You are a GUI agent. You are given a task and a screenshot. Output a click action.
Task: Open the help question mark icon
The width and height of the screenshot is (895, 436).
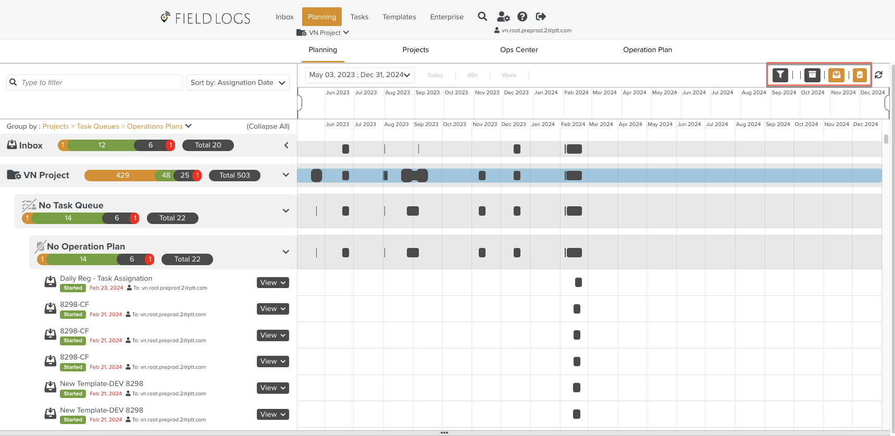[522, 17]
